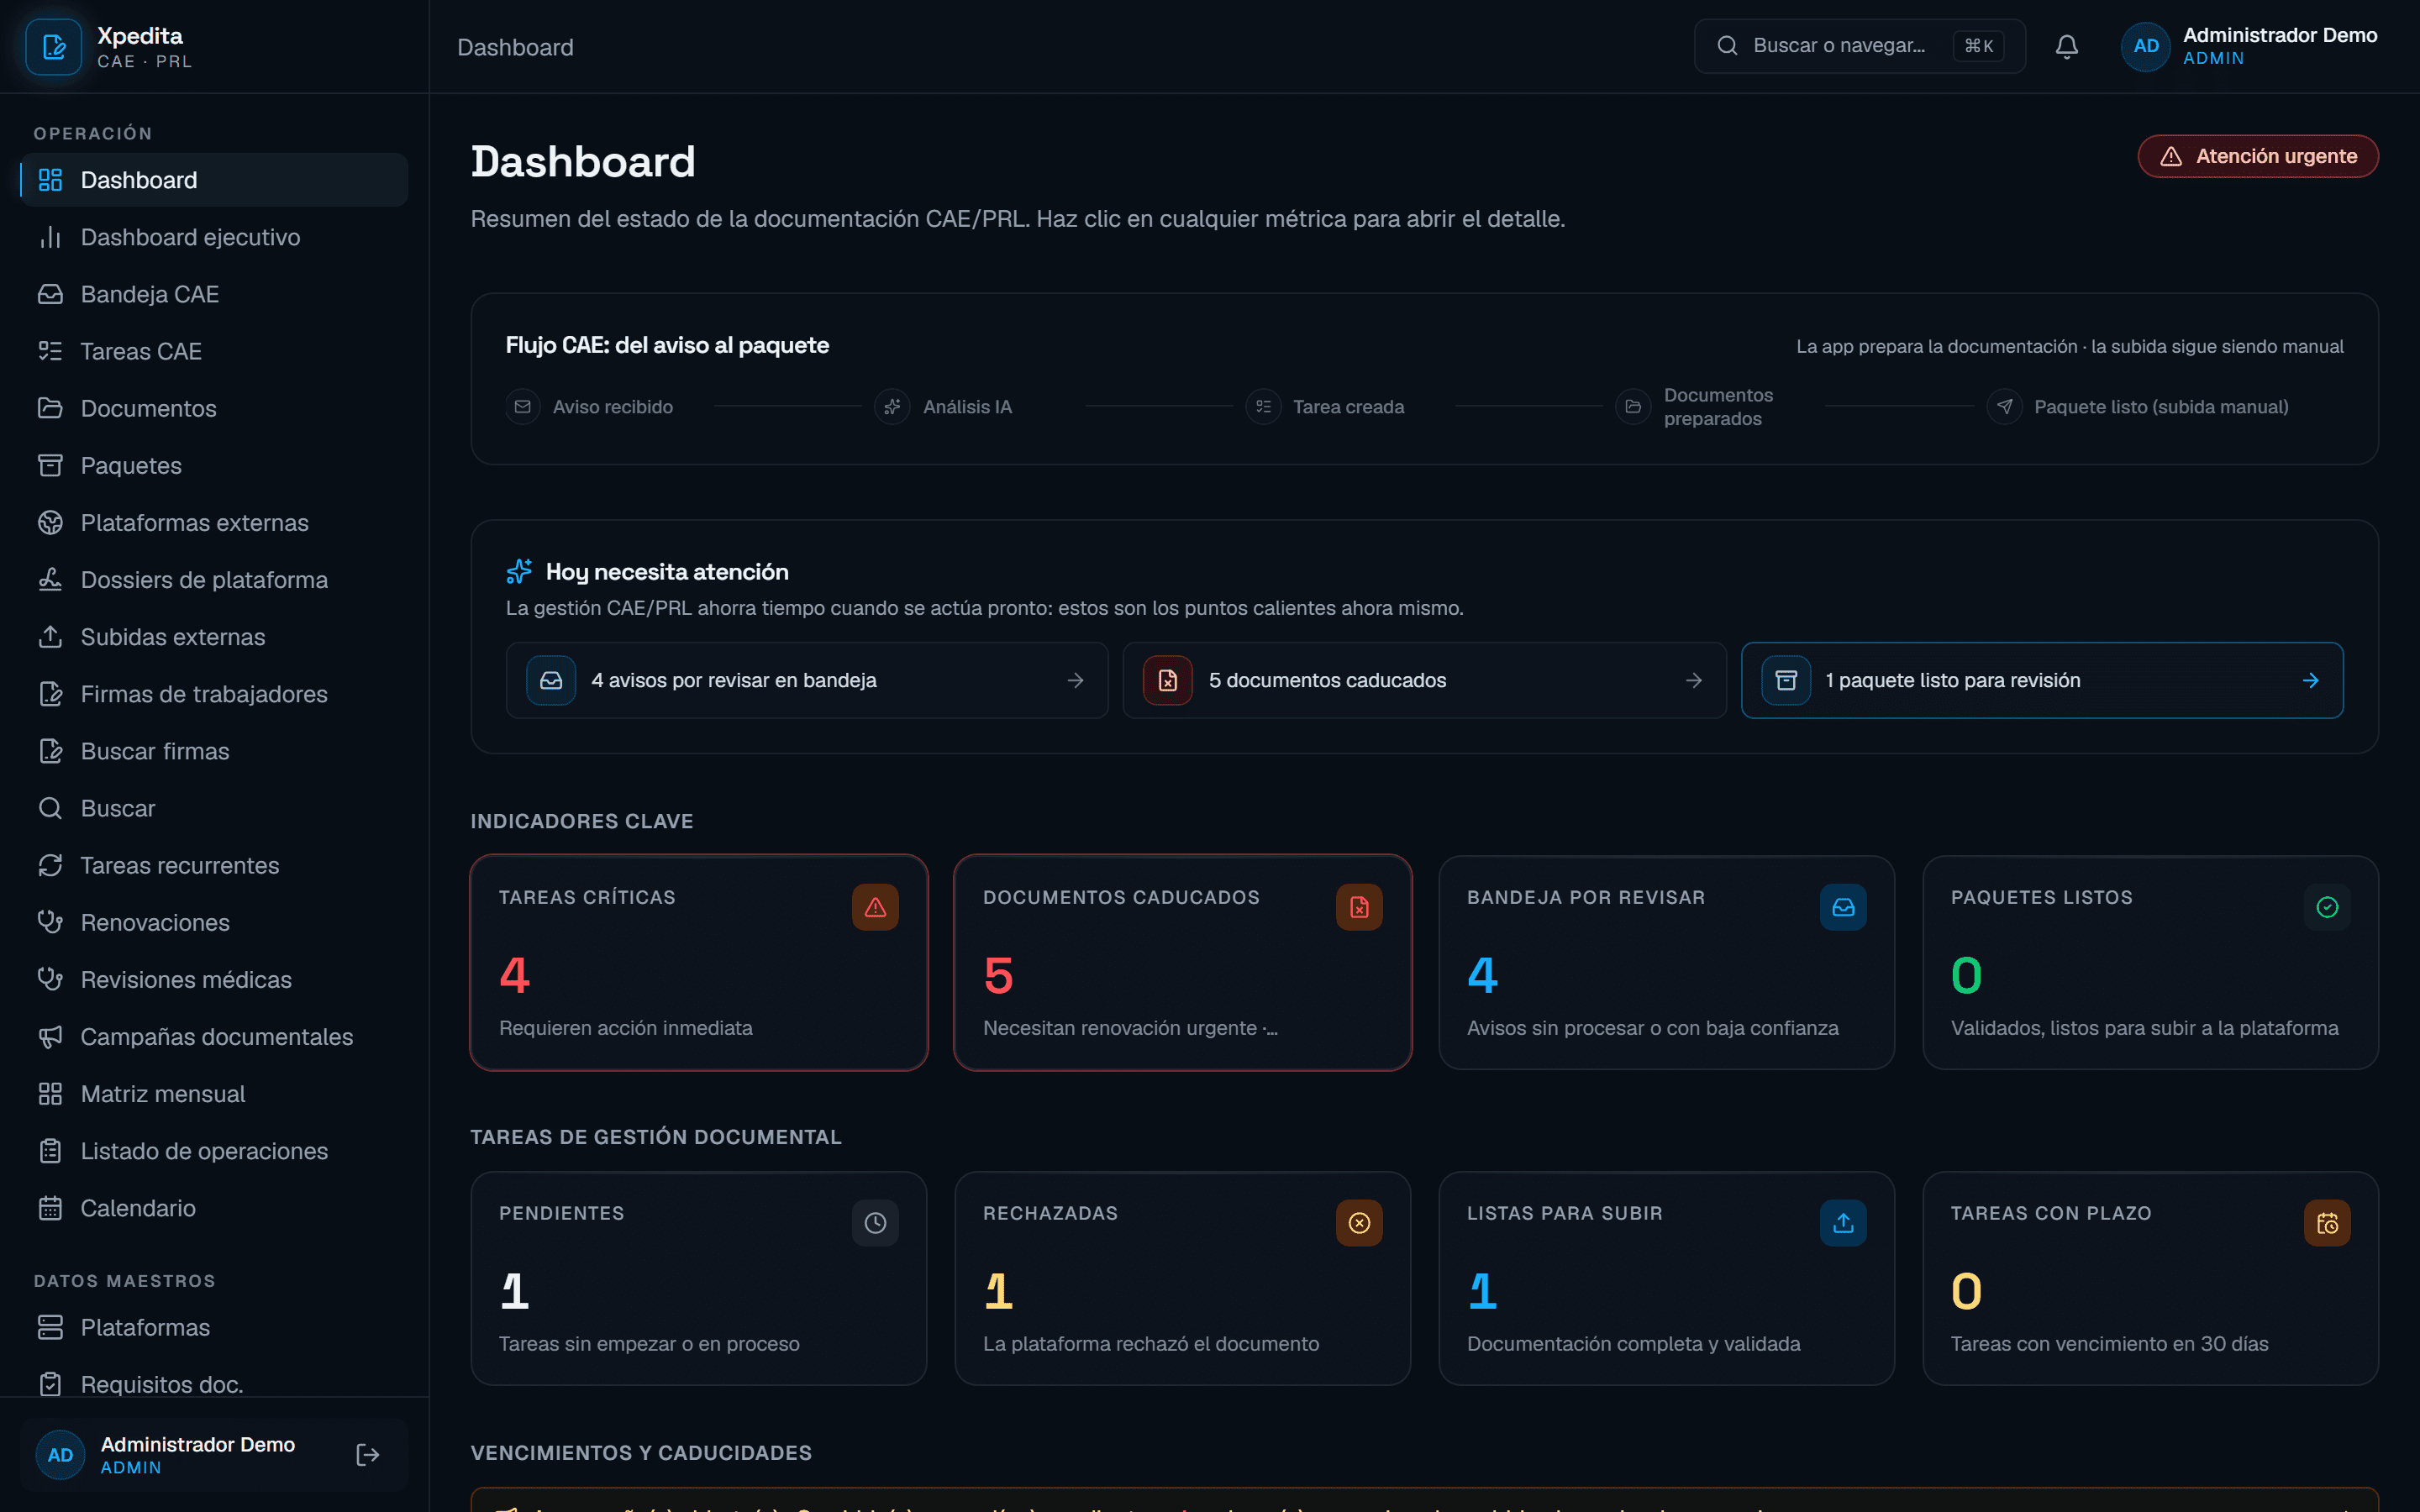Open the notifications bell
Screen dimensions: 2420x1512
click(x=2067, y=46)
